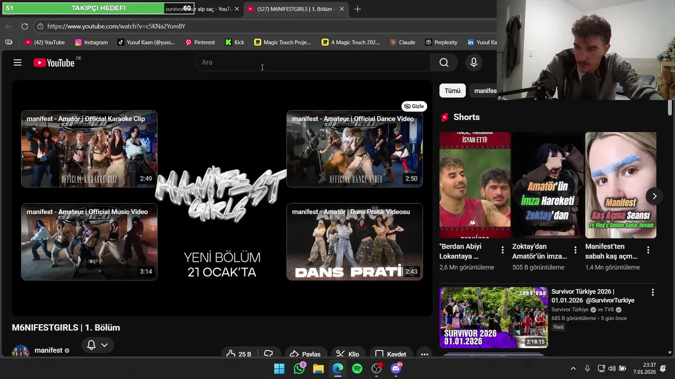Open Survivor Türkiye 2026 video thumbnail
The image size is (675, 379).
(x=494, y=317)
